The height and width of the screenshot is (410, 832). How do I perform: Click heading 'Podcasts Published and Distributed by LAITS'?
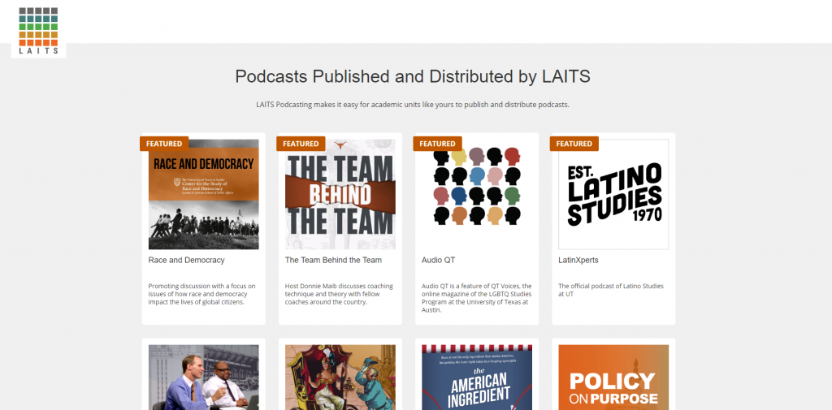[x=413, y=76]
